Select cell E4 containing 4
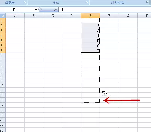This screenshot has height=132, width=151. coord(90,36)
